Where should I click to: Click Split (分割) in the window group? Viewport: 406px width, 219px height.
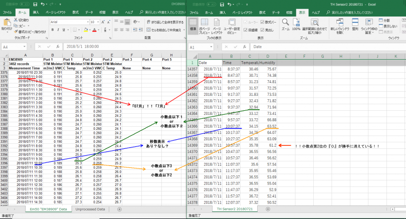click(x=384, y=20)
